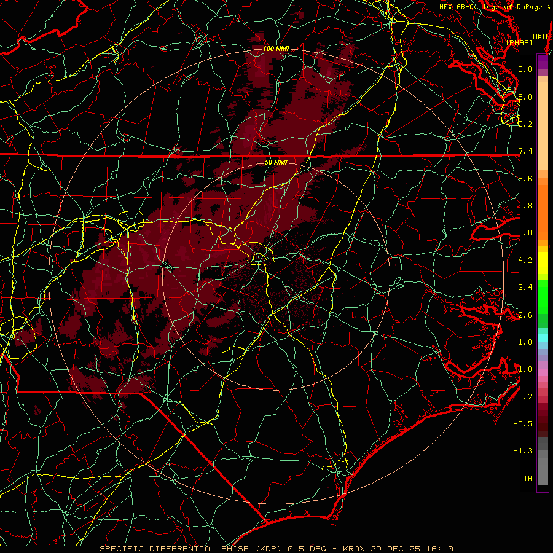Image resolution: width=553 pixels, height=553 pixels.
Task: Click the -1.3 legend scale value
Action: click(x=523, y=451)
